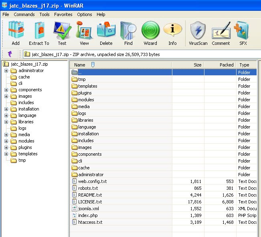261x237 pixels.
Task: Select index.php in the file list
Action: pyautogui.click(x=88, y=215)
